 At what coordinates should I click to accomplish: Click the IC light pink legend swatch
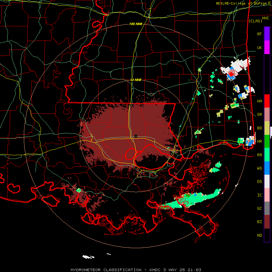tap(267, 195)
